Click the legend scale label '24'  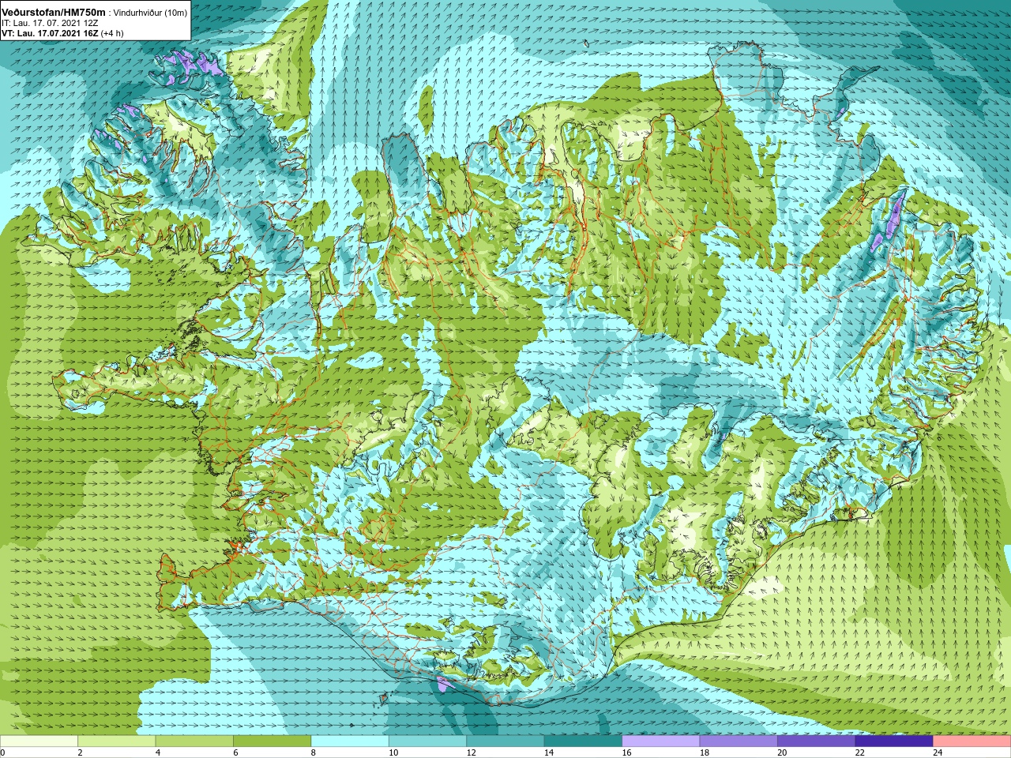[938, 752]
